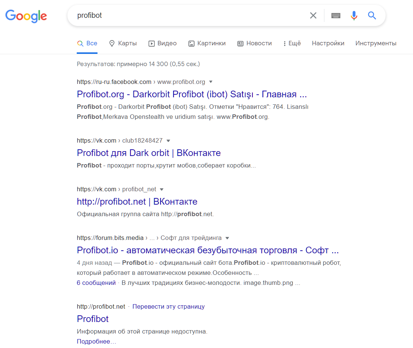Image resolution: width=413 pixels, height=348 pixels.
Task: Clear the search box with the X icon
Action: point(313,16)
